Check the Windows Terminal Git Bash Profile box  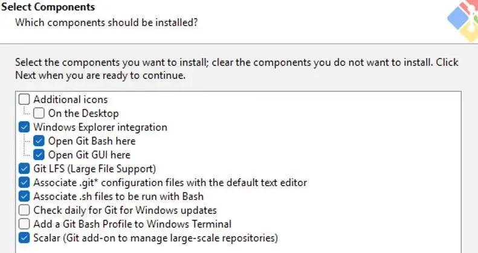[x=24, y=224]
